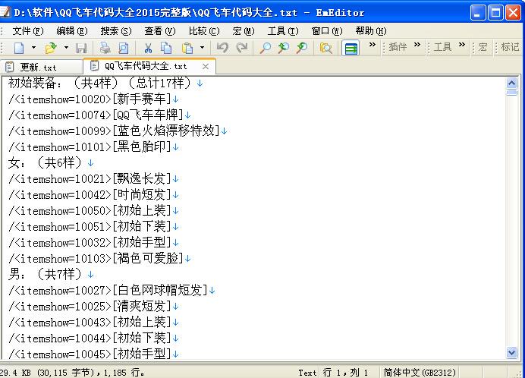Click the New file toolbar icon
This screenshot has height=378, width=525.
[19, 48]
